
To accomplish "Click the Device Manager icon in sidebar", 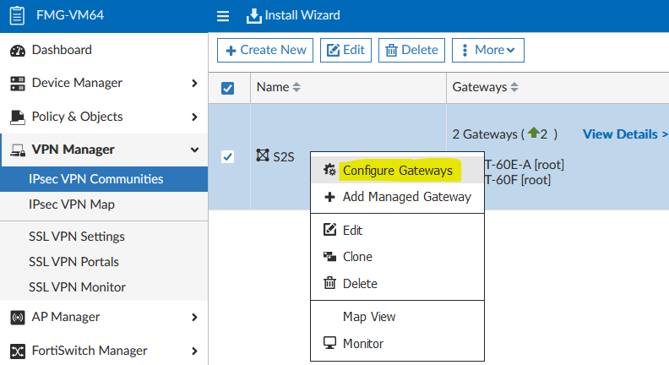I will coord(17,84).
